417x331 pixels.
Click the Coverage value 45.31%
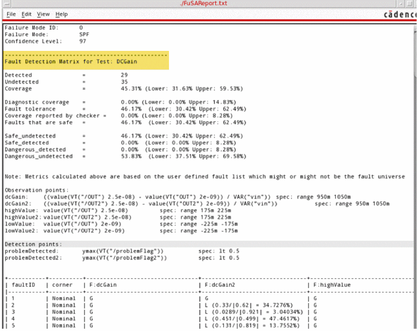click(131, 89)
